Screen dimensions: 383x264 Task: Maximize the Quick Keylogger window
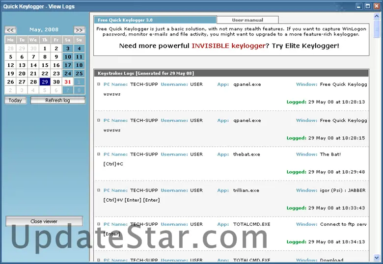click(368, 6)
